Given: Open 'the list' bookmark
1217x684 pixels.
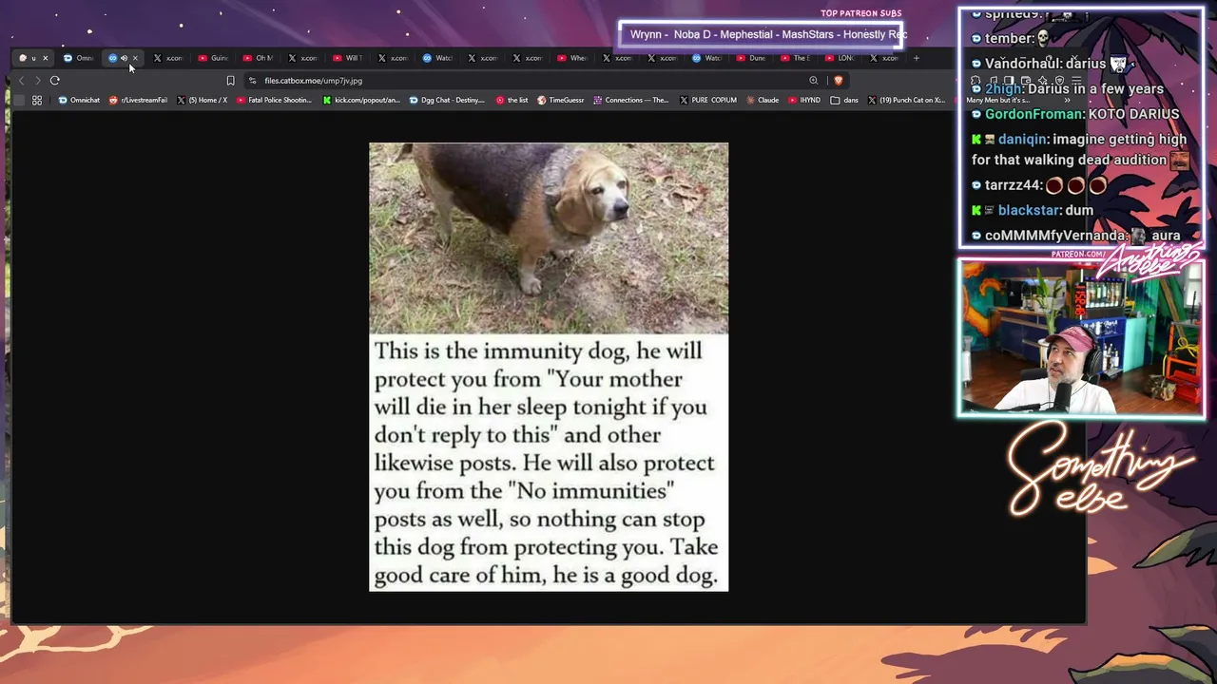Looking at the screenshot, I should point(512,100).
